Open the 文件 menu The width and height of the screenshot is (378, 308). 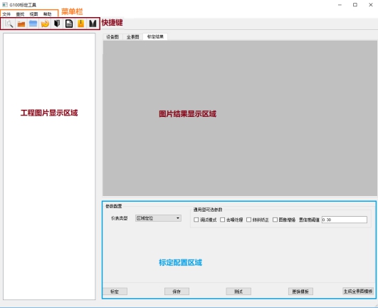(6, 14)
